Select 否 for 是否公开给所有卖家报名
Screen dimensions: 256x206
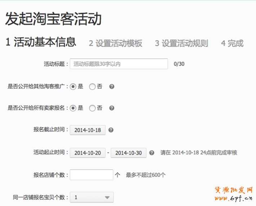(x=92, y=108)
